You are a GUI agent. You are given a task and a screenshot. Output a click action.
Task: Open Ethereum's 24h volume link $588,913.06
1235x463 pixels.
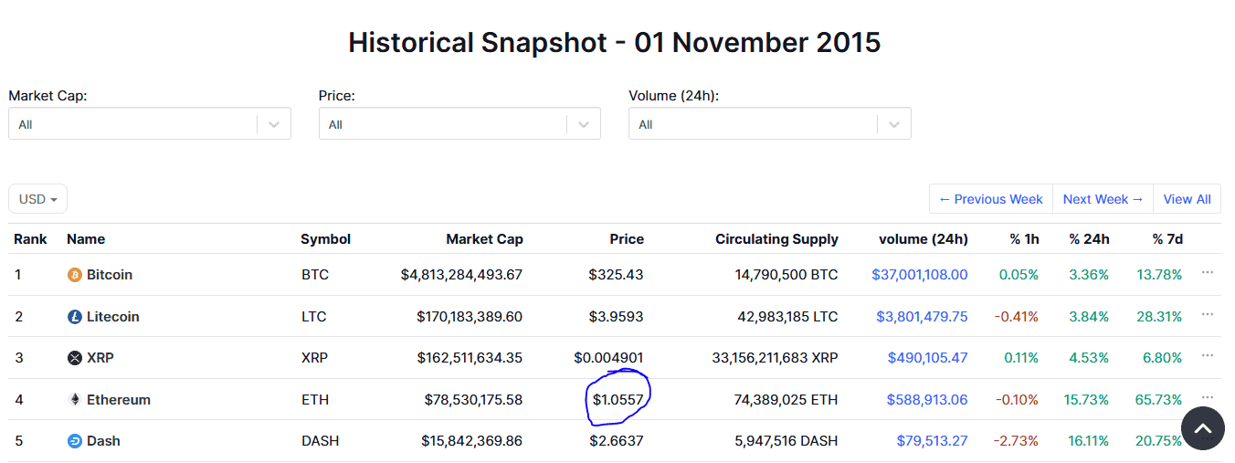[x=927, y=400]
